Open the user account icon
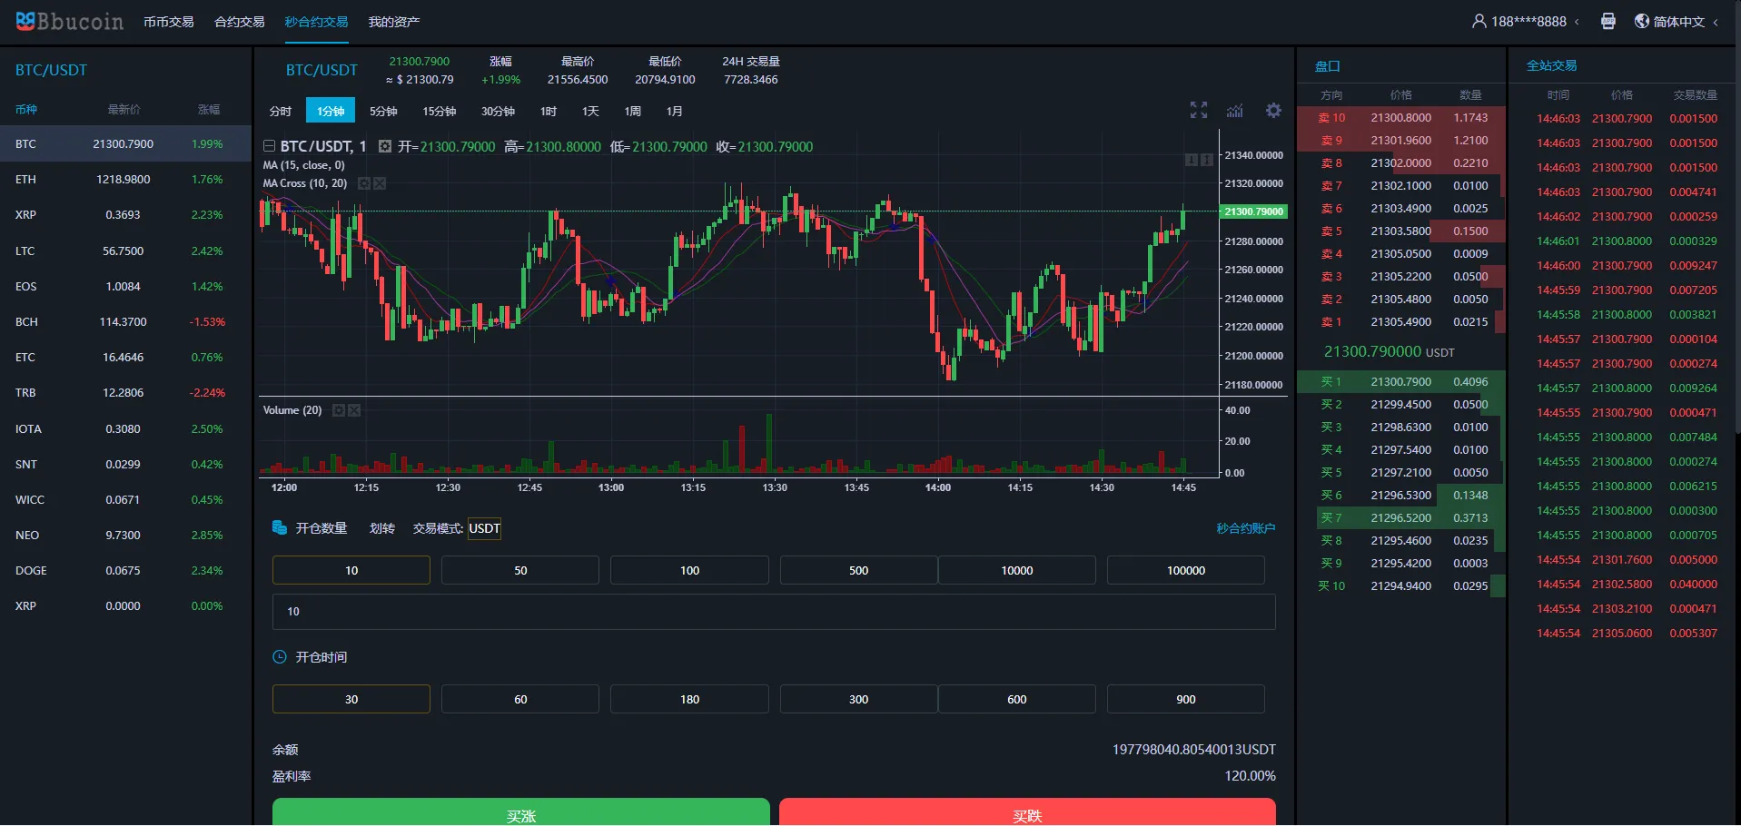Screen dimensions: 1741x826 click(1479, 21)
